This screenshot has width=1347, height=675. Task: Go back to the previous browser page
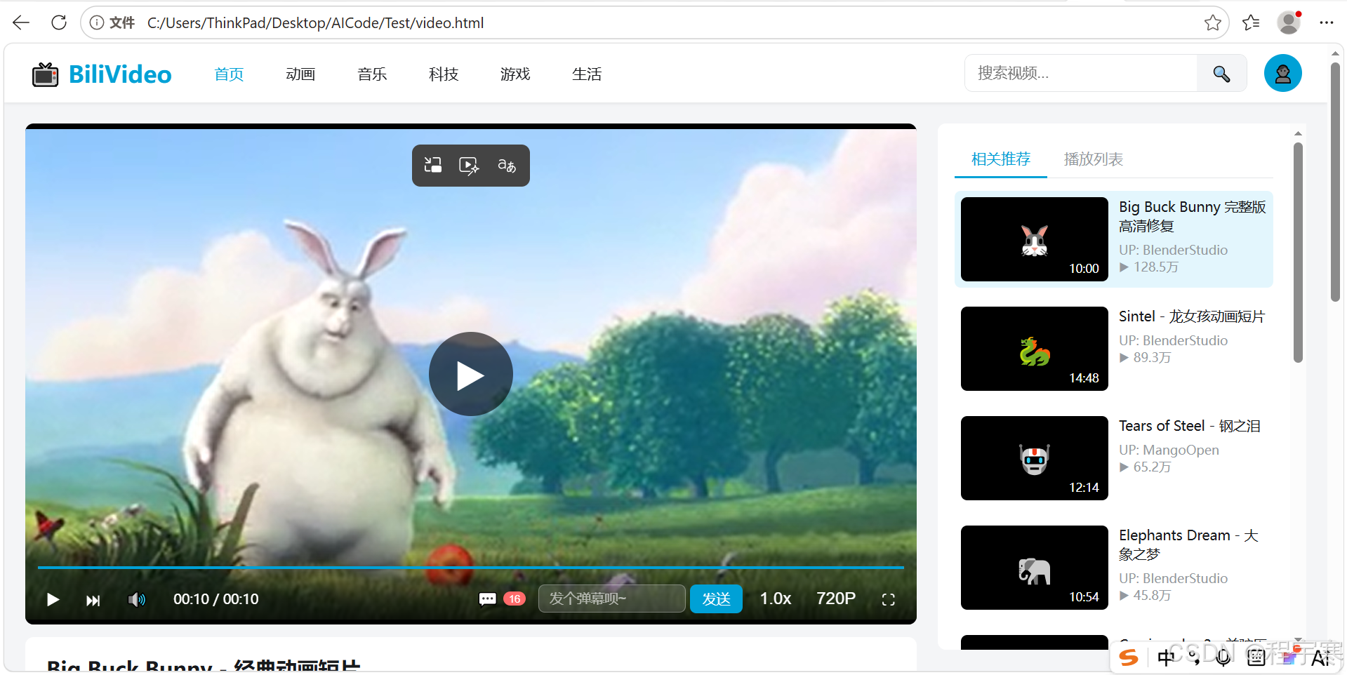21,23
